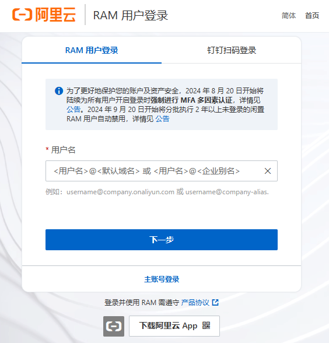Focus the 用户名 input field
Image resolution: width=329 pixels, height=343 pixels.
[162, 171]
